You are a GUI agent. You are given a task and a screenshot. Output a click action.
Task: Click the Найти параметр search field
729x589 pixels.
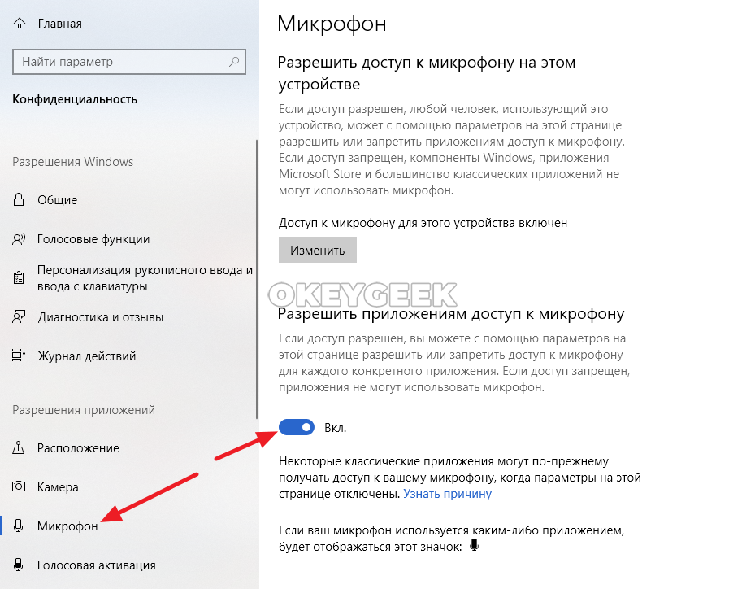(129, 61)
